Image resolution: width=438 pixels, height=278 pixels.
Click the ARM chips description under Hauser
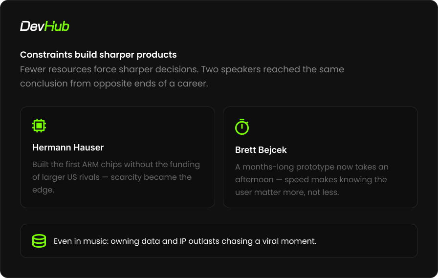pos(116,177)
